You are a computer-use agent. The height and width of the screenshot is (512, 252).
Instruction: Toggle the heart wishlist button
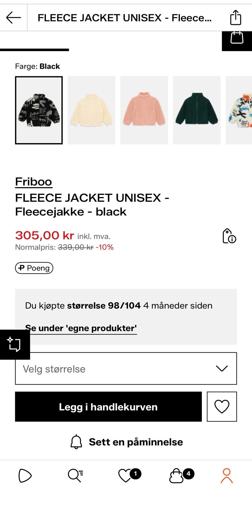pyautogui.click(x=222, y=407)
